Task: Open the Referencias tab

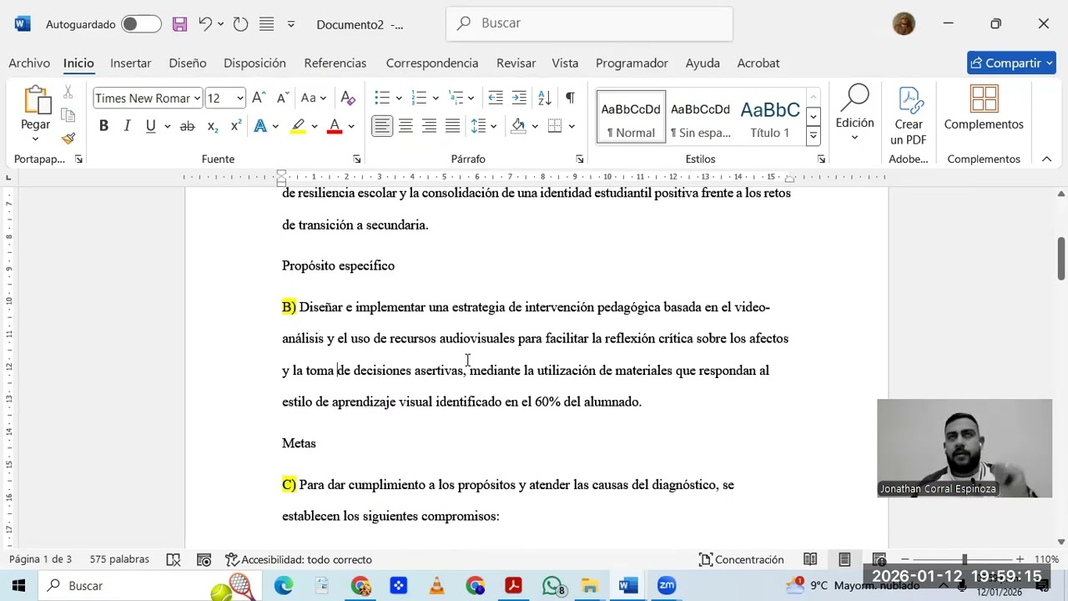Action: [335, 63]
